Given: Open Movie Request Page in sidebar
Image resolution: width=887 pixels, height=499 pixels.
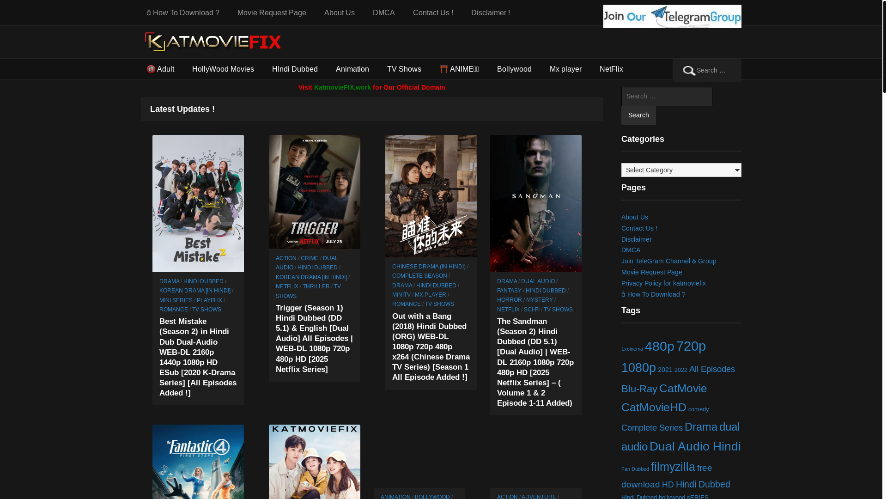Looking at the screenshot, I should tap(651, 272).
